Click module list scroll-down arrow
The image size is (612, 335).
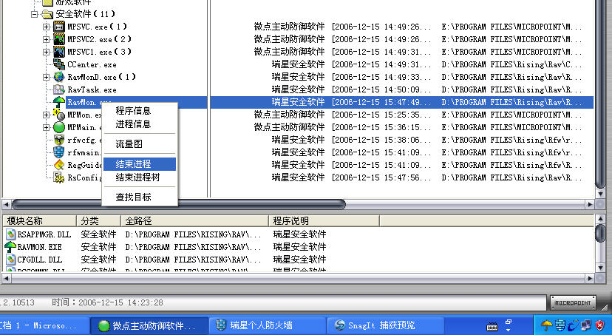click(x=601, y=268)
